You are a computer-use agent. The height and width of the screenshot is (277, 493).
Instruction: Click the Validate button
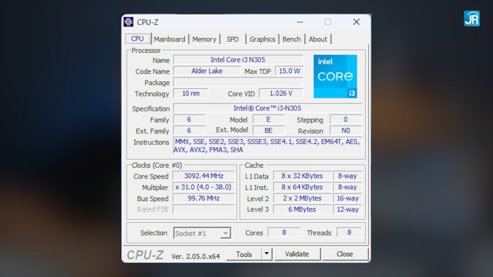click(297, 254)
